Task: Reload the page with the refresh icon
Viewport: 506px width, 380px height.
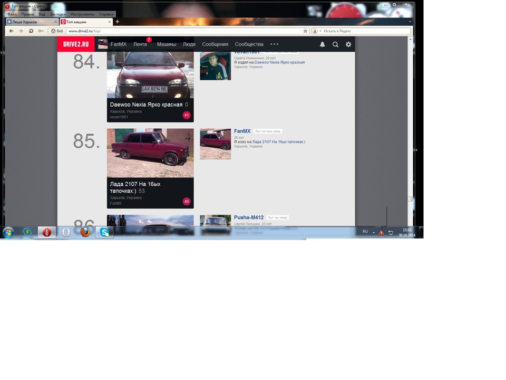Action: tap(31, 31)
